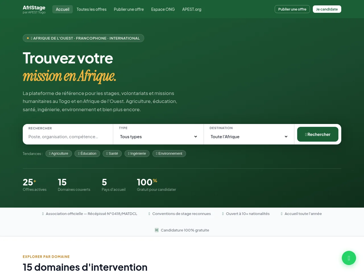Viewport: 364px width, 273px height.
Task: Click the '15 domaines d'intervention' heading
Action: click(85, 267)
